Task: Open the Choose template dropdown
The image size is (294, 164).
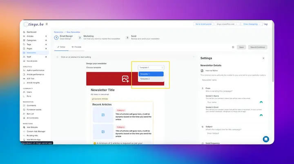Action: coord(151,68)
